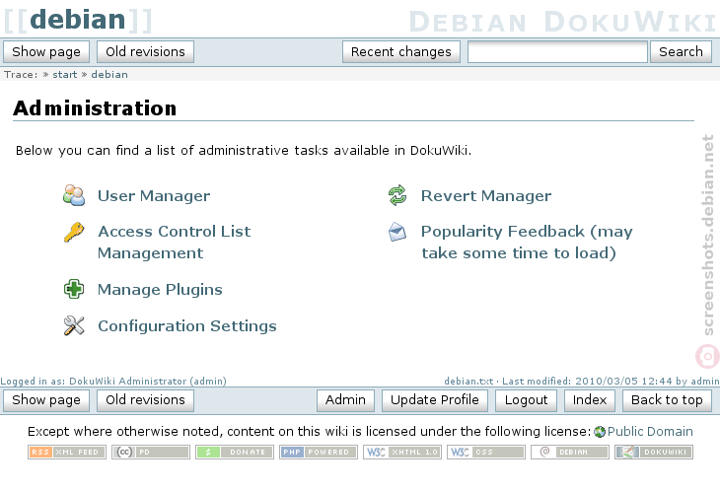This screenshot has width=720, height=492.
Task: Open the User Manager link
Action: click(x=154, y=196)
